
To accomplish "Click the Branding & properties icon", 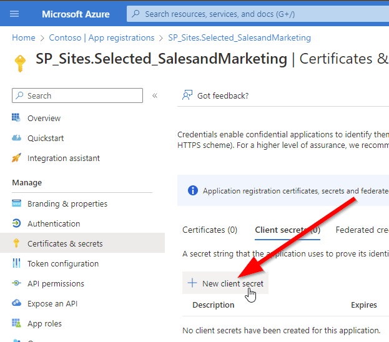I will tap(17, 203).
